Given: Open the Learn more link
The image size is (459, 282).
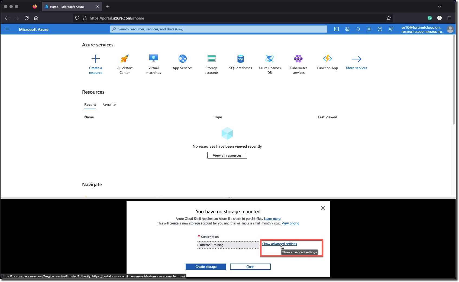Looking at the screenshot, I should pyautogui.click(x=272, y=219).
